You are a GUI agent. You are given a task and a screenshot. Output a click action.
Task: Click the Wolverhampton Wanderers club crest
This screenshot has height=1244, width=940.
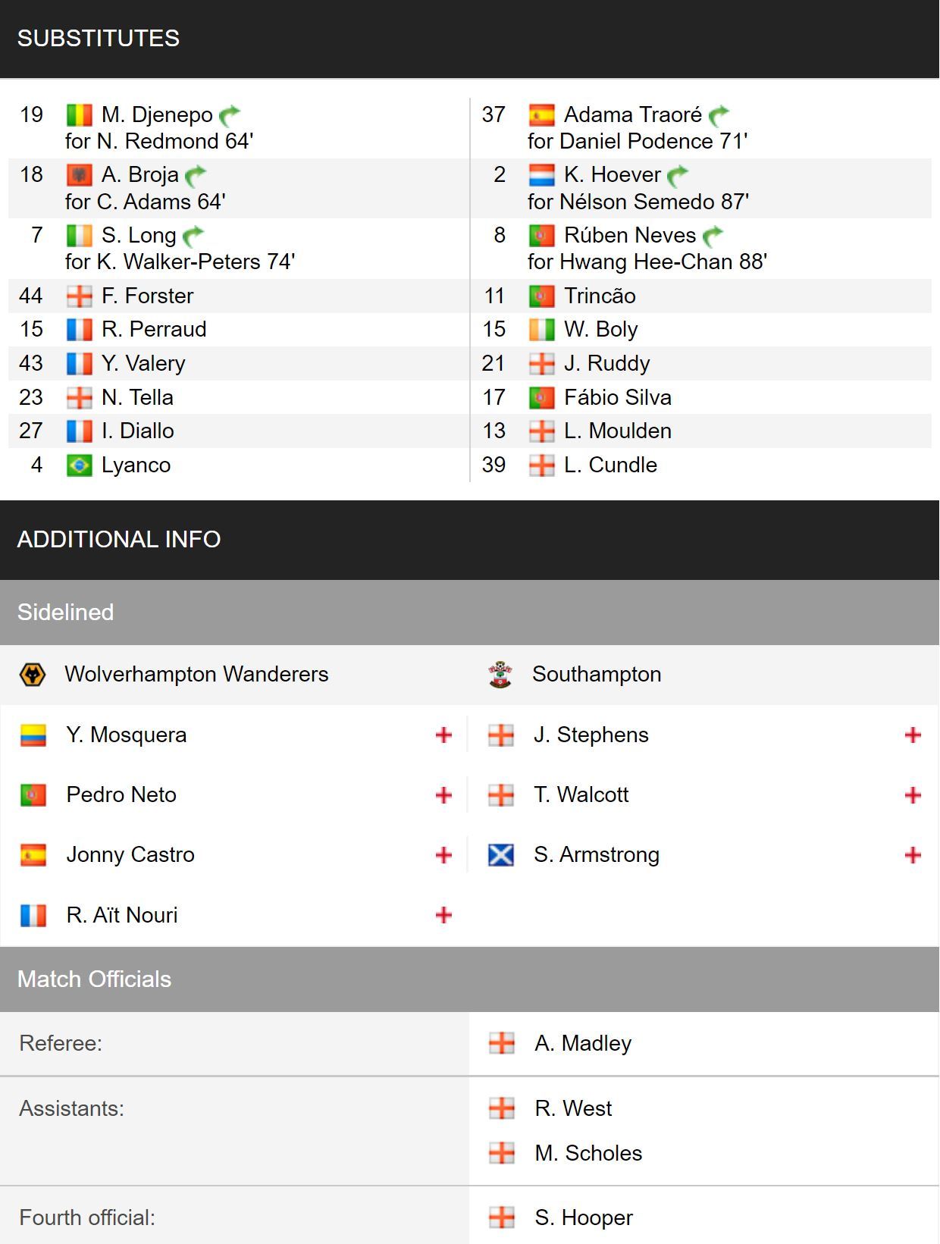[33, 675]
